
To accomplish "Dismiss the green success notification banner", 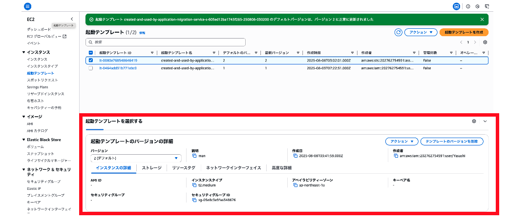I will pos(482,20).
